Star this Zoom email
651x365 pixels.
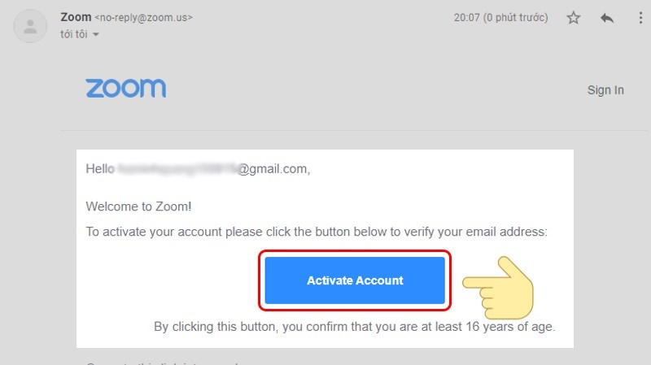coord(574,18)
